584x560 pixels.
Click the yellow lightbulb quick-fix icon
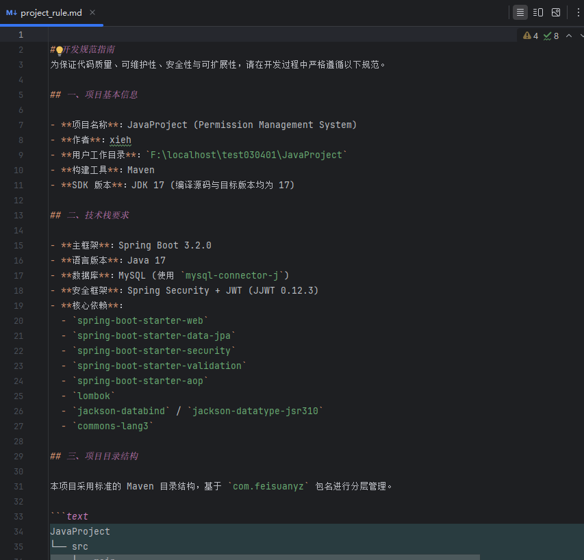point(60,50)
